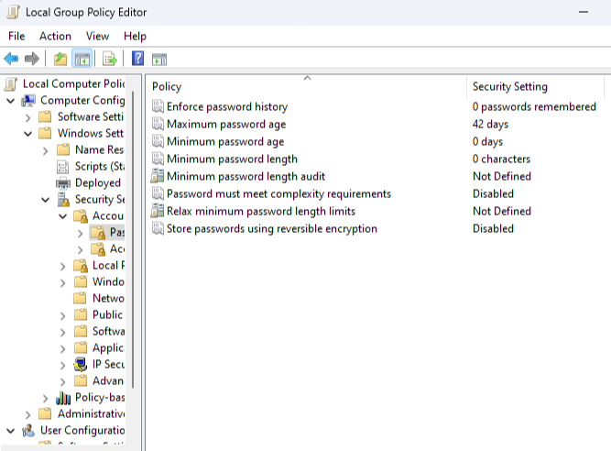This screenshot has height=451, width=611.
Task: Click the Scripts node icon in tree
Action: pyautogui.click(x=63, y=167)
